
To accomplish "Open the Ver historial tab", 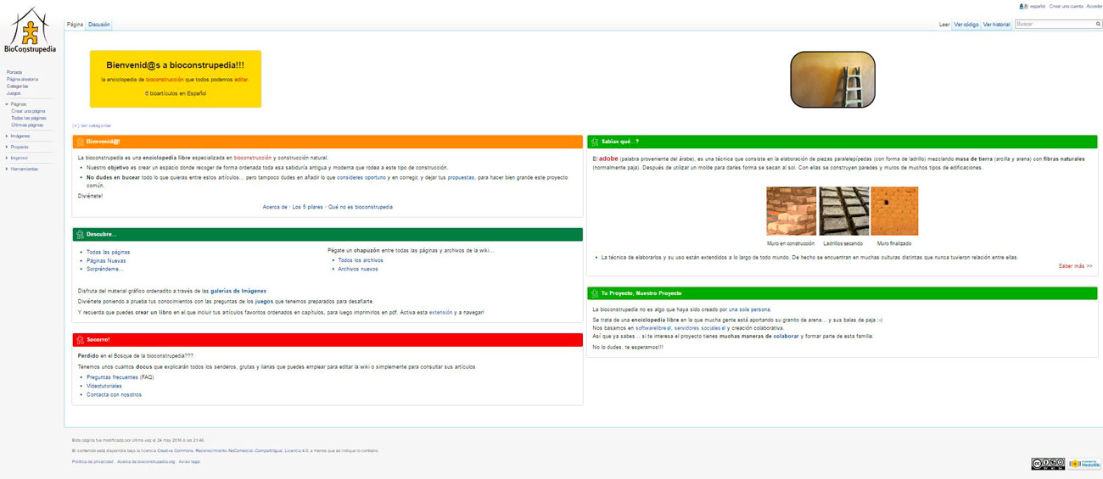I will (x=996, y=25).
